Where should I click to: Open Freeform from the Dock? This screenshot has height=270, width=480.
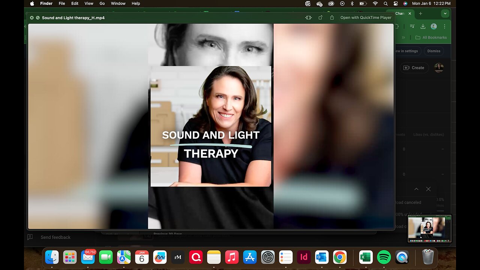[x=160, y=257]
